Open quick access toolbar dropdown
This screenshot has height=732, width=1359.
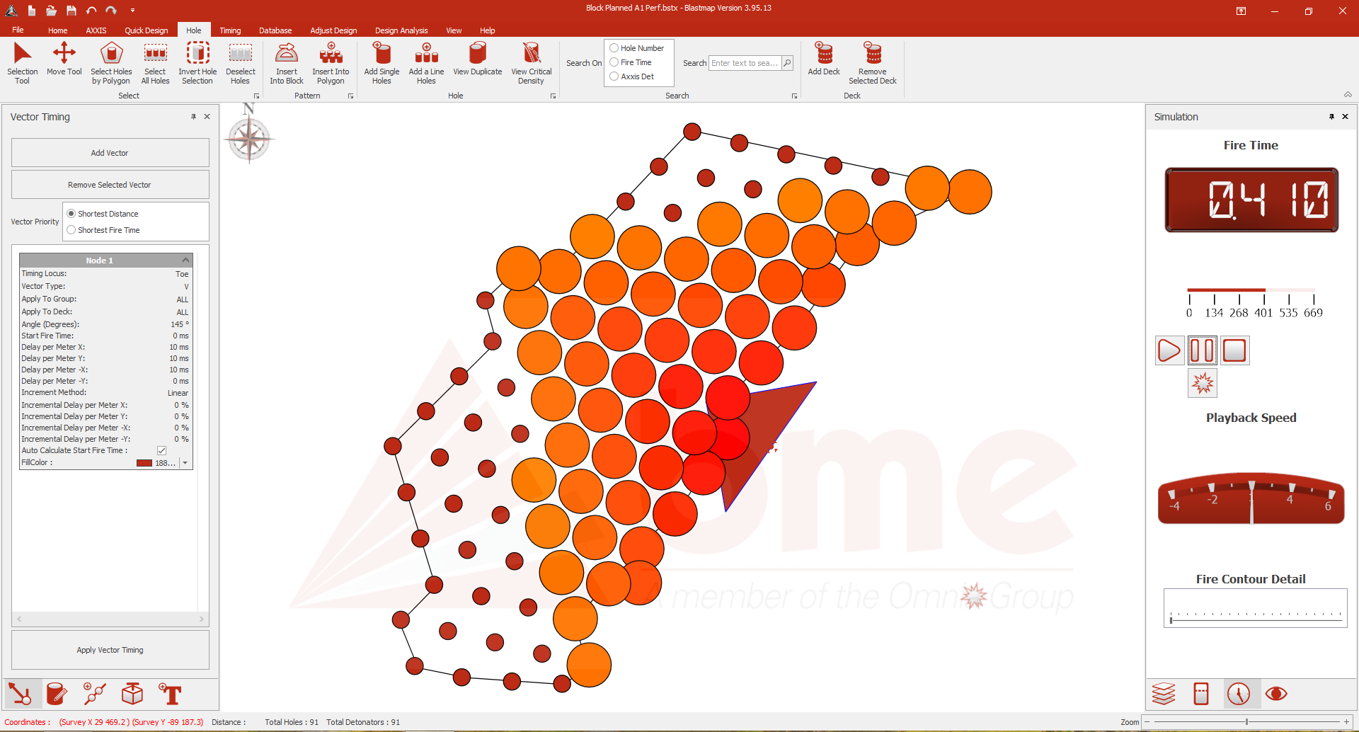132,11
